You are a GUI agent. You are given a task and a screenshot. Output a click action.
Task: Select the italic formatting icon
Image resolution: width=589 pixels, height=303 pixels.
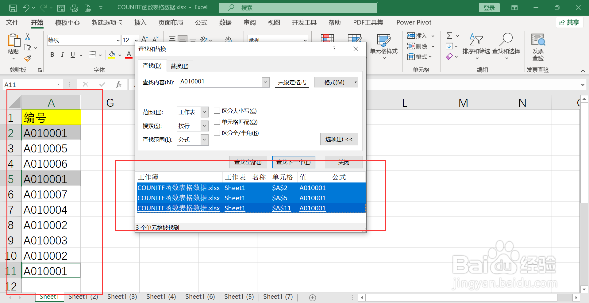(62, 55)
